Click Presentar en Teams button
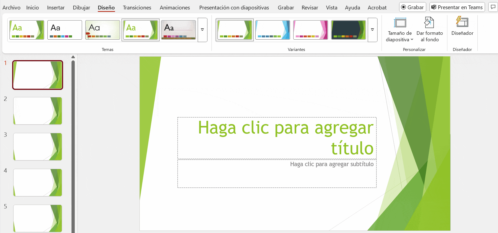498x233 pixels. [457, 7]
